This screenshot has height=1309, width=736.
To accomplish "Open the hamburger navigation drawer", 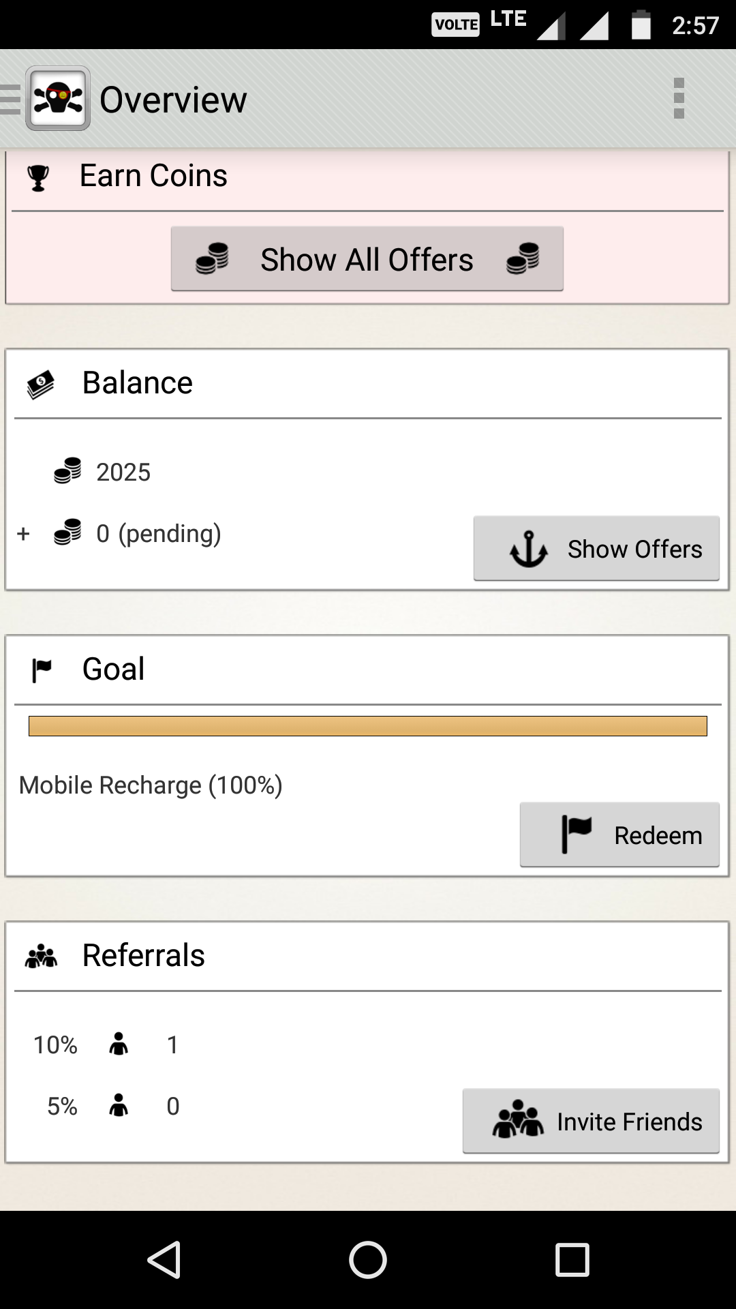I will pyautogui.click(x=10, y=99).
